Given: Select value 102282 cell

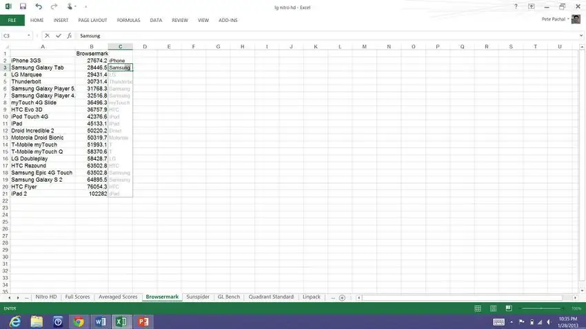Looking at the screenshot, I should pos(92,193).
